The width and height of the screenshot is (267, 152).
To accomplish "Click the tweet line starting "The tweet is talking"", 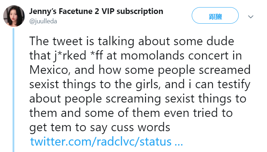I will [136, 42].
